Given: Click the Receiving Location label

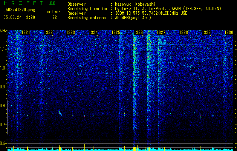Looking at the screenshot, I should click(x=88, y=9).
